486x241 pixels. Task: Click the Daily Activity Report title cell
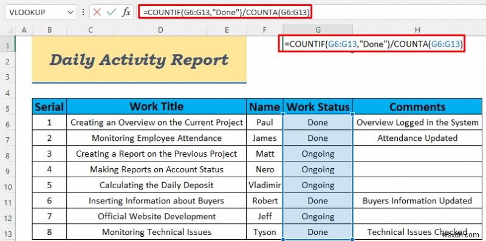[139, 59]
